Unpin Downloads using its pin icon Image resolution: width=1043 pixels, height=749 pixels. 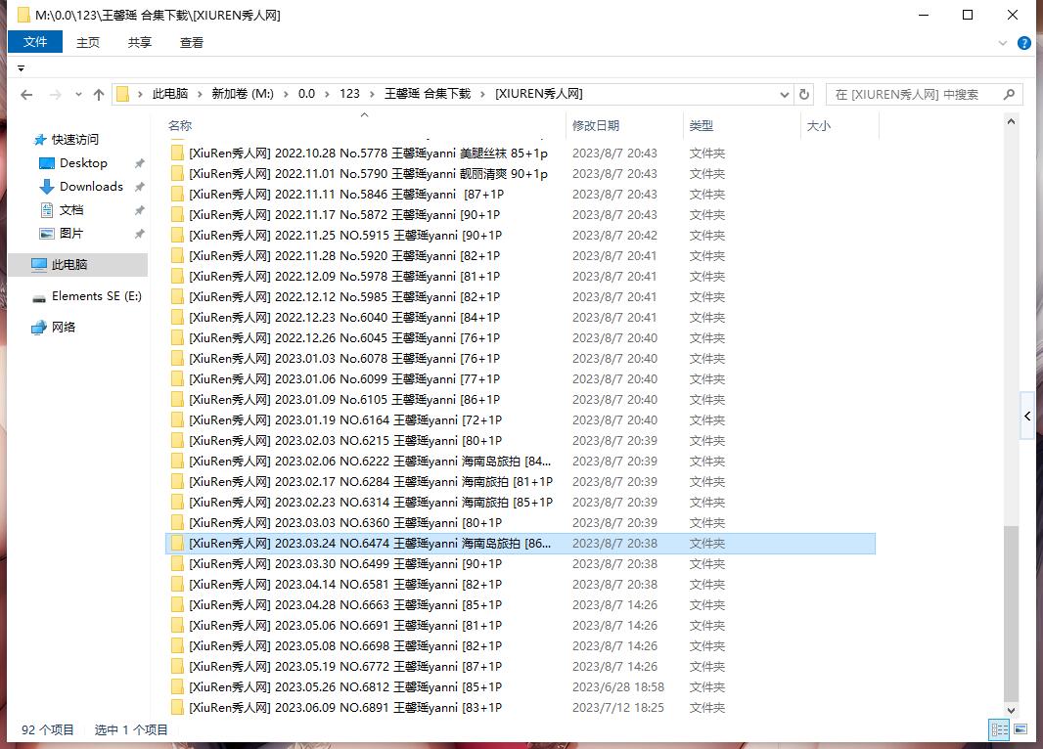(139, 187)
